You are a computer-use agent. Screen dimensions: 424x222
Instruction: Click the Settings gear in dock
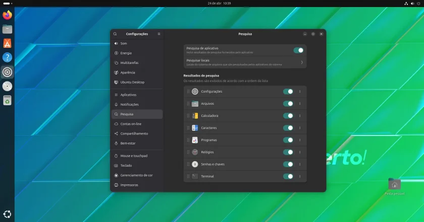tap(7, 72)
